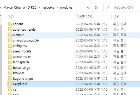
Task: Click the animation.module folder icon
Action: click(x=10, y=40)
